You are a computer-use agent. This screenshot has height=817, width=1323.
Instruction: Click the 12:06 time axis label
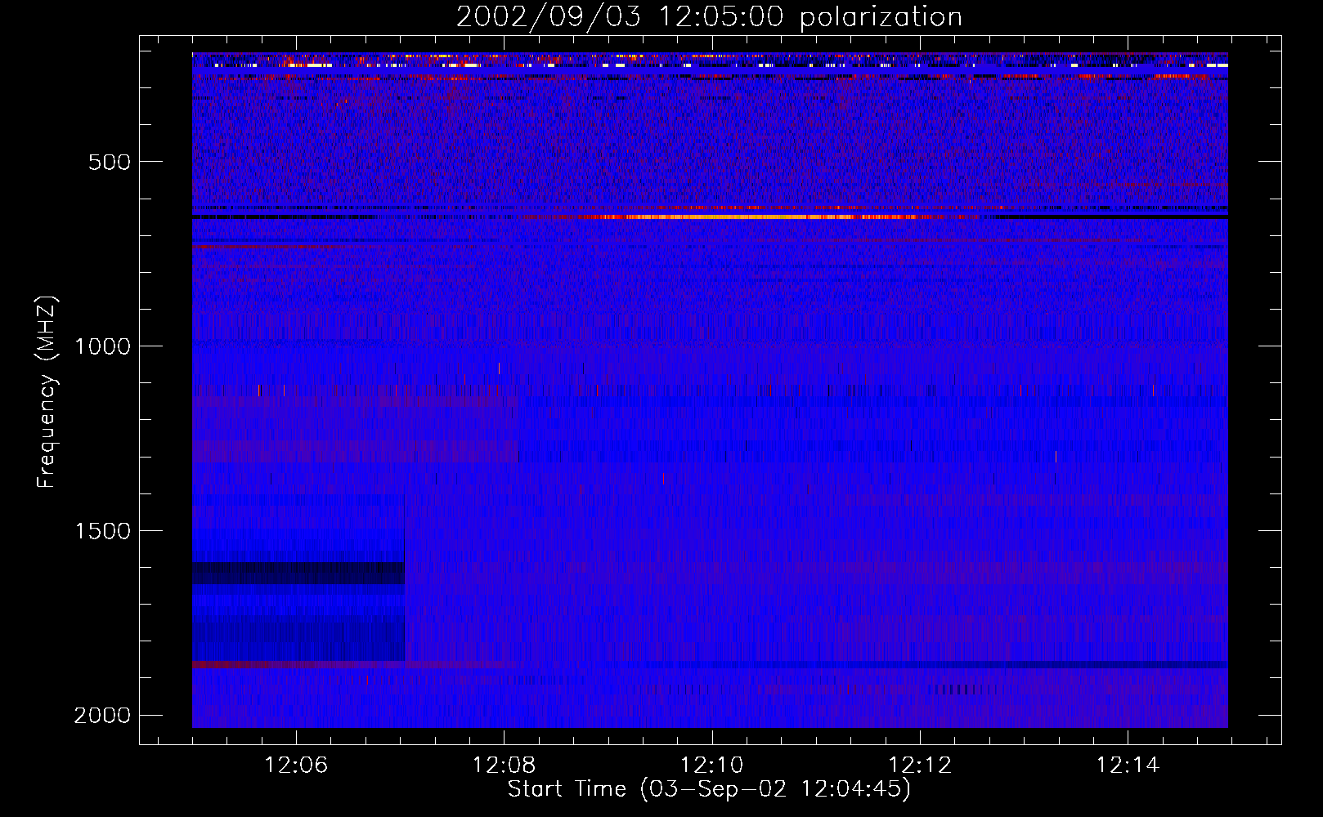(296, 766)
